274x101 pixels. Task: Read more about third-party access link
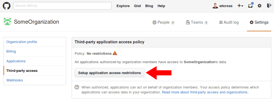tap(205, 92)
